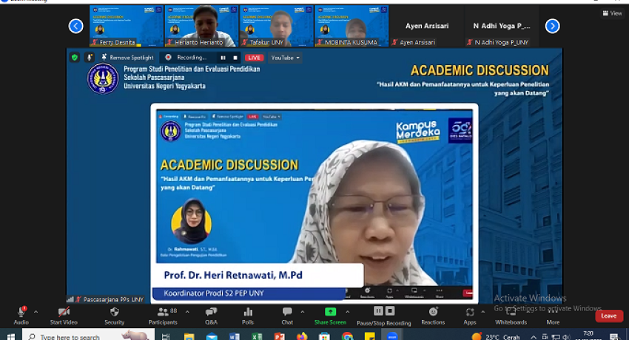Open the View layout menu

(x=612, y=13)
